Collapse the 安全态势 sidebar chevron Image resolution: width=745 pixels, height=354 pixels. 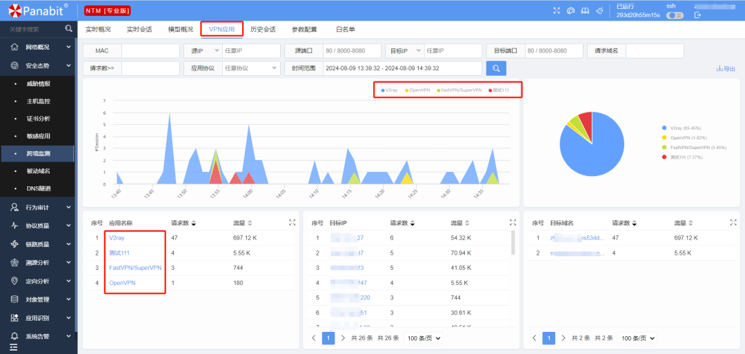[x=68, y=66]
